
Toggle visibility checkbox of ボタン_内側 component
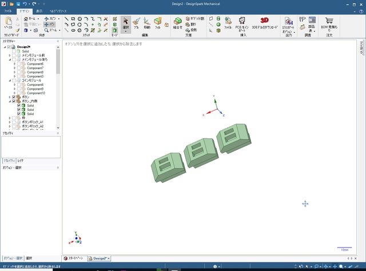pos(14,101)
